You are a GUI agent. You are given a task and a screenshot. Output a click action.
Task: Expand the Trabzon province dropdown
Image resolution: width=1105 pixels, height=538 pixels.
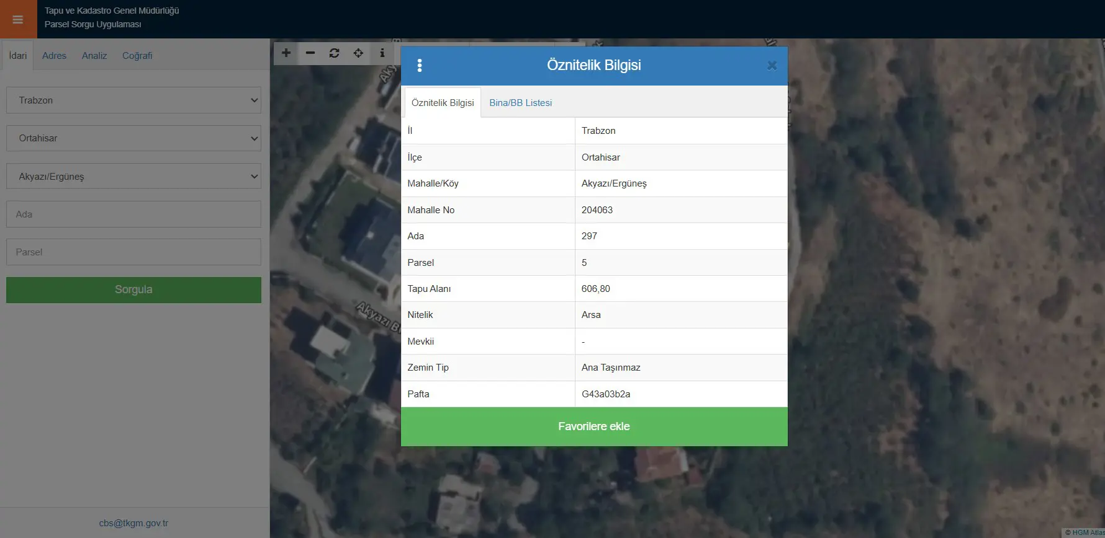tap(133, 100)
